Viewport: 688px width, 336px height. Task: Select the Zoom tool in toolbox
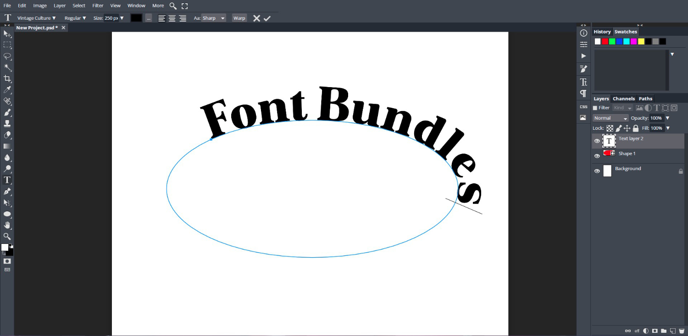tap(7, 237)
